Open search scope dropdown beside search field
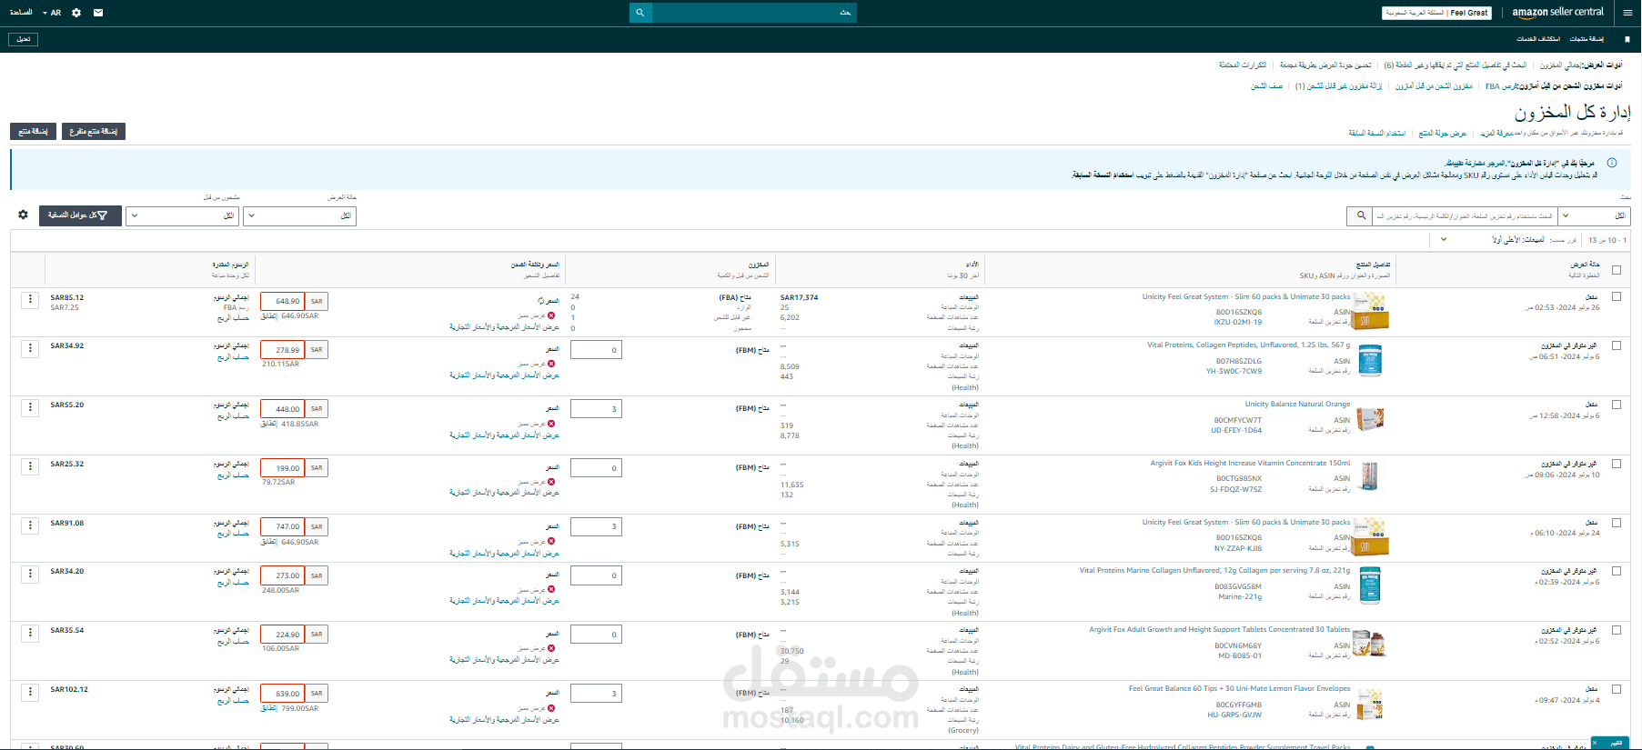The image size is (1642, 750). pyautogui.click(x=1594, y=215)
